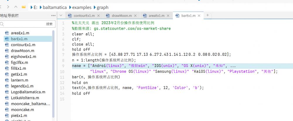Screen dimensions: 293x121
Task: Click the file list vertical scrollbar
Action: 53,73
